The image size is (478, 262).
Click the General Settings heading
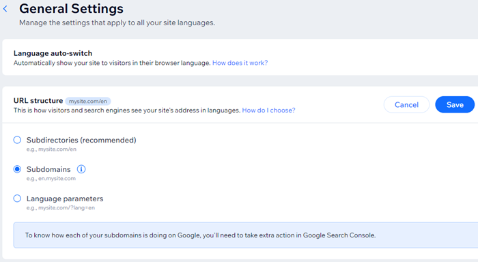coord(71,9)
